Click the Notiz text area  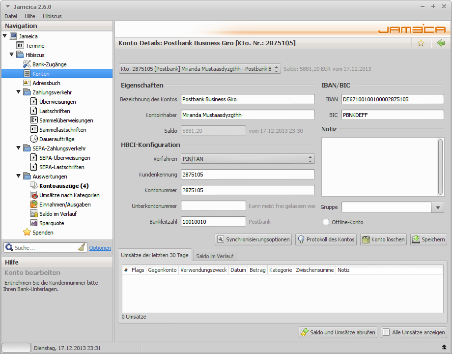click(x=379, y=167)
